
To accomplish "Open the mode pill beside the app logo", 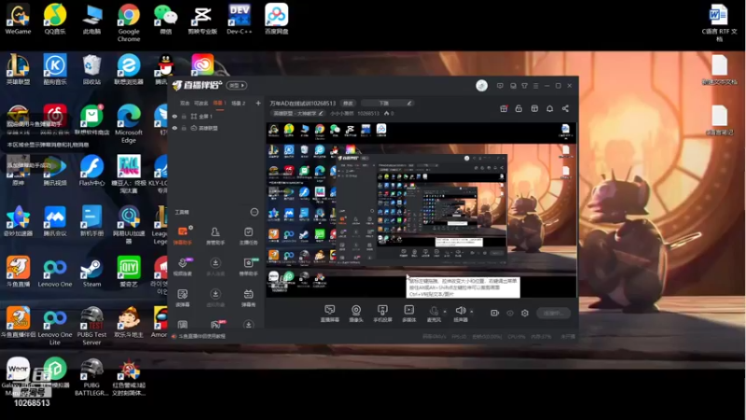I will (x=237, y=85).
